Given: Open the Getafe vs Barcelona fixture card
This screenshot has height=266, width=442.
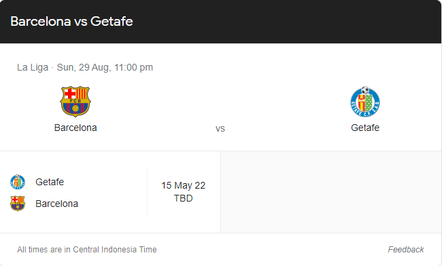Looking at the screenshot, I should [110, 192].
